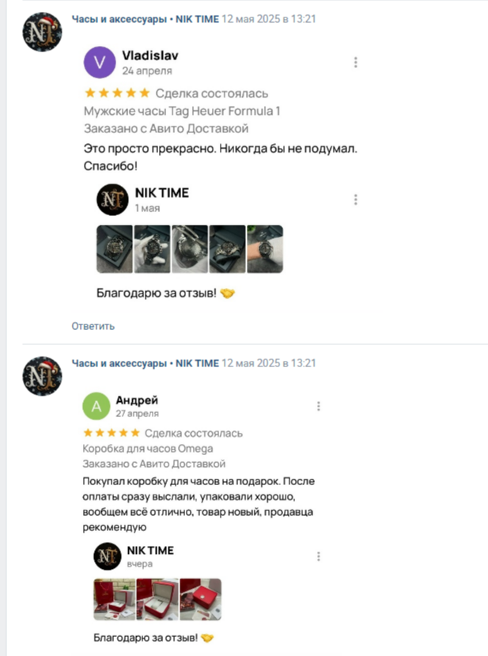
Task: Open the Часы и аксессуары • NIK TIME community
Action: click(119, 18)
